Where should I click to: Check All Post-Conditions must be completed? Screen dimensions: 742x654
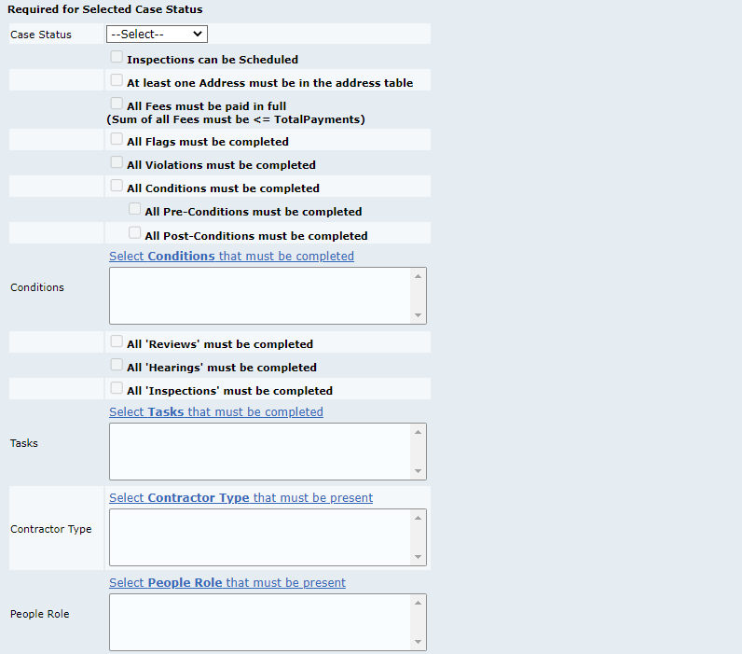(x=134, y=232)
